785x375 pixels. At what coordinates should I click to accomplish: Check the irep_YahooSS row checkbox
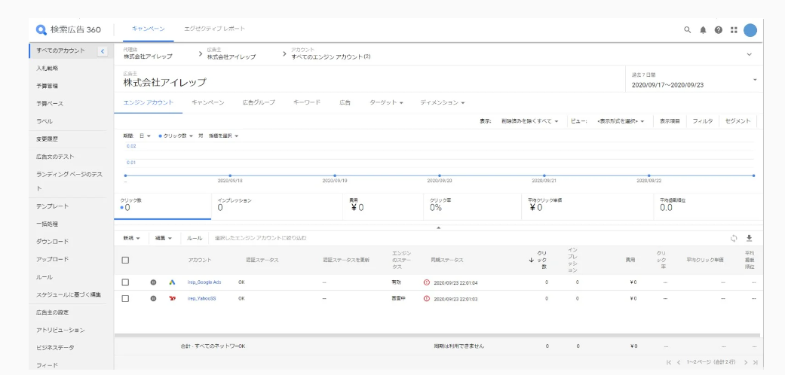click(126, 298)
